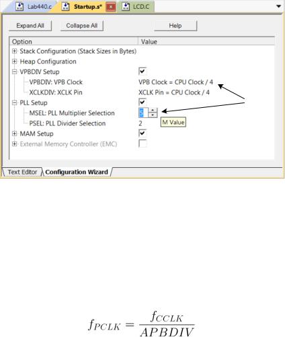This screenshot has height=337, width=285.
Task: Select the Configuration Wizard tab
Action: [x=77, y=172]
